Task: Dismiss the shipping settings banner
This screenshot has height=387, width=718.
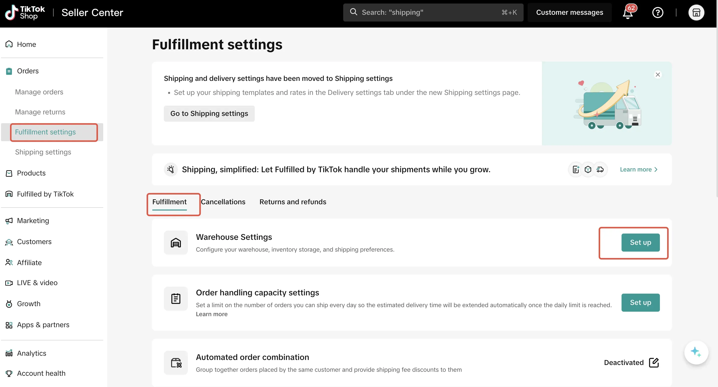Action: [658, 75]
